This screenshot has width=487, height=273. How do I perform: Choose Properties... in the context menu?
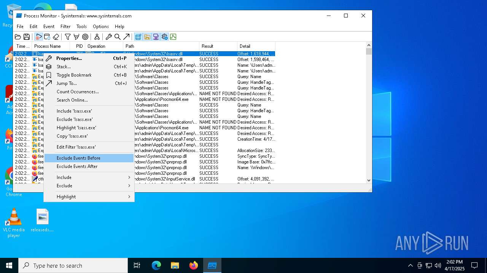point(89,58)
